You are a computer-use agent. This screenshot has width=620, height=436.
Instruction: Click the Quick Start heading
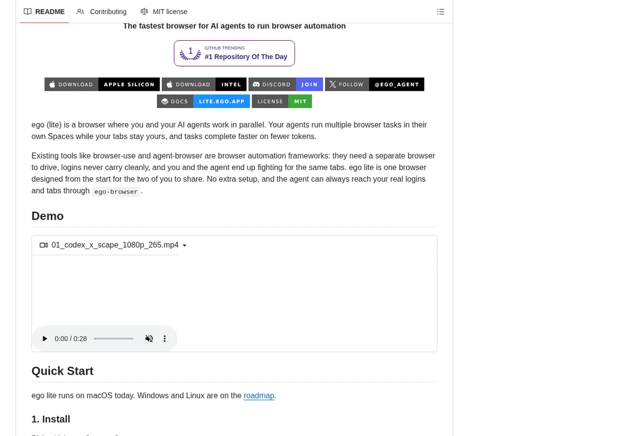coord(63,371)
